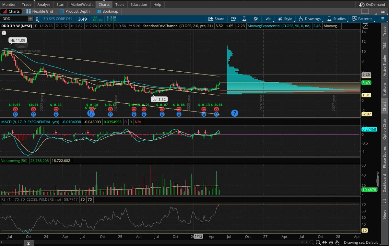Toggle the Phase Scores sidebar panel

pyautogui.click(x=385, y=157)
